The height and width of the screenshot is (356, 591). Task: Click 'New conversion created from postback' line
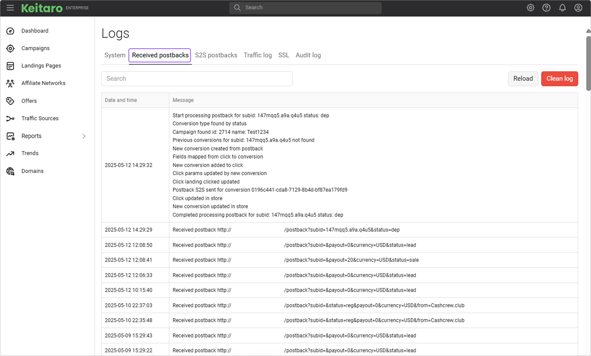(x=218, y=148)
